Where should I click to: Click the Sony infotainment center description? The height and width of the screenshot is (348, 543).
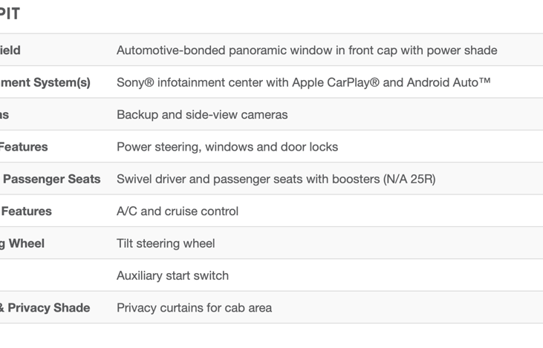point(303,82)
